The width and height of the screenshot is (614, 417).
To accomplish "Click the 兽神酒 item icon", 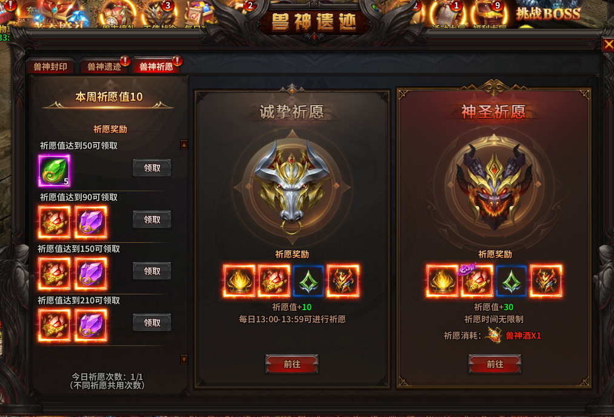I will pyautogui.click(x=494, y=336).
